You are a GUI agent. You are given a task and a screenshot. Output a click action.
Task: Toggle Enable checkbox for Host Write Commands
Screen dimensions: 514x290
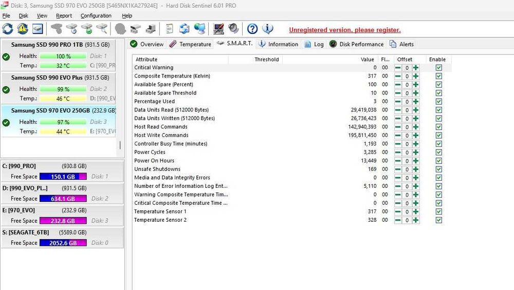point(438,135)
